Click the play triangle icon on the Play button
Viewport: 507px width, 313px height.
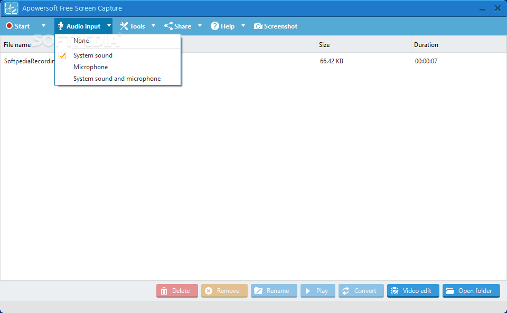click(308, 291)
